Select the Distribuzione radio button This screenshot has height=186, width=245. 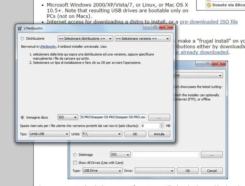tap(22, 39)
